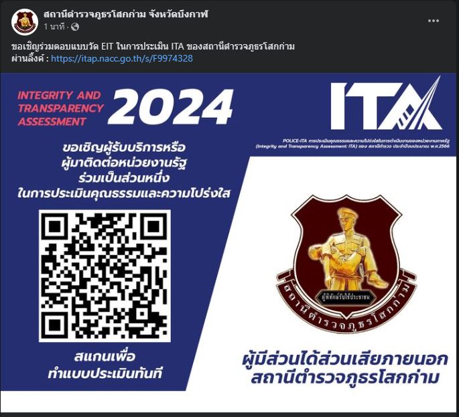Click the 'ขอเชิญผู้รับบริการหรือ' invitation headline
Viewport: 459px width, 417px height.
124,147
